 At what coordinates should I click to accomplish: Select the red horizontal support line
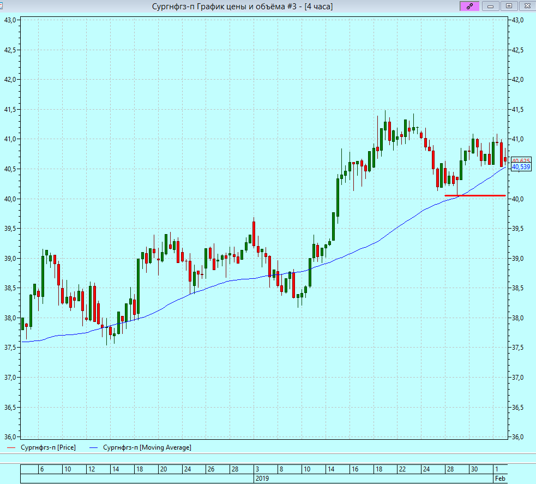[x=475, y=196]
